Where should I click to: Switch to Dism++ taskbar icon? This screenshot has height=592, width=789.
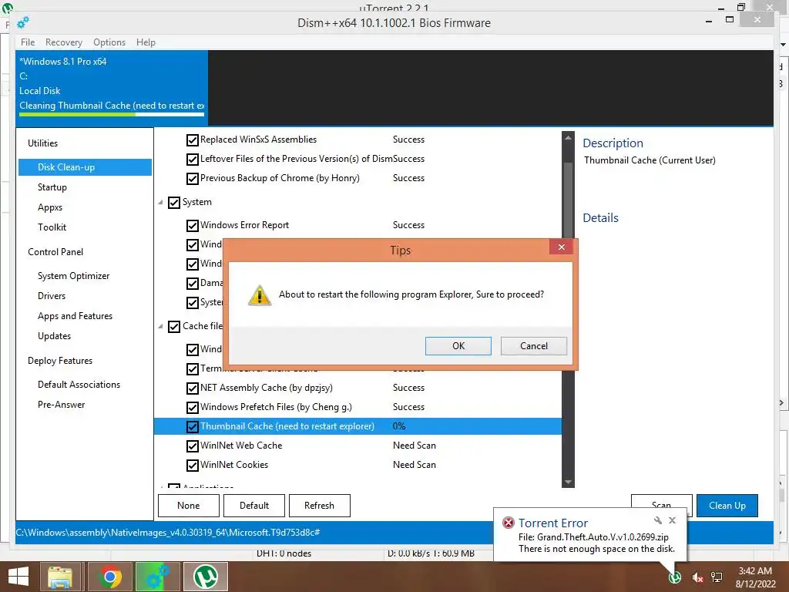157,577
